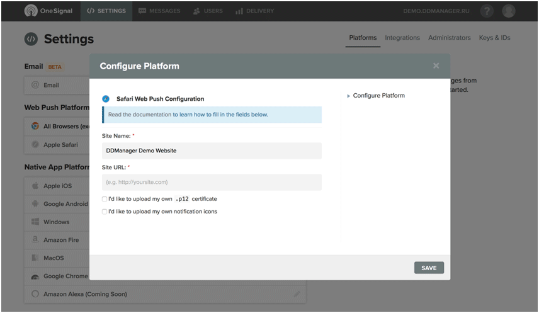
Task: Open the user avatar menu
Action: (x=508, y=11)
